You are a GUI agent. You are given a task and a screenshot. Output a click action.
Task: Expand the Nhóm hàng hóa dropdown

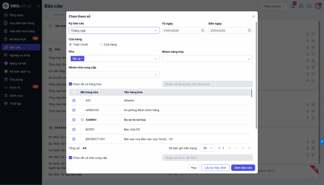207,59
